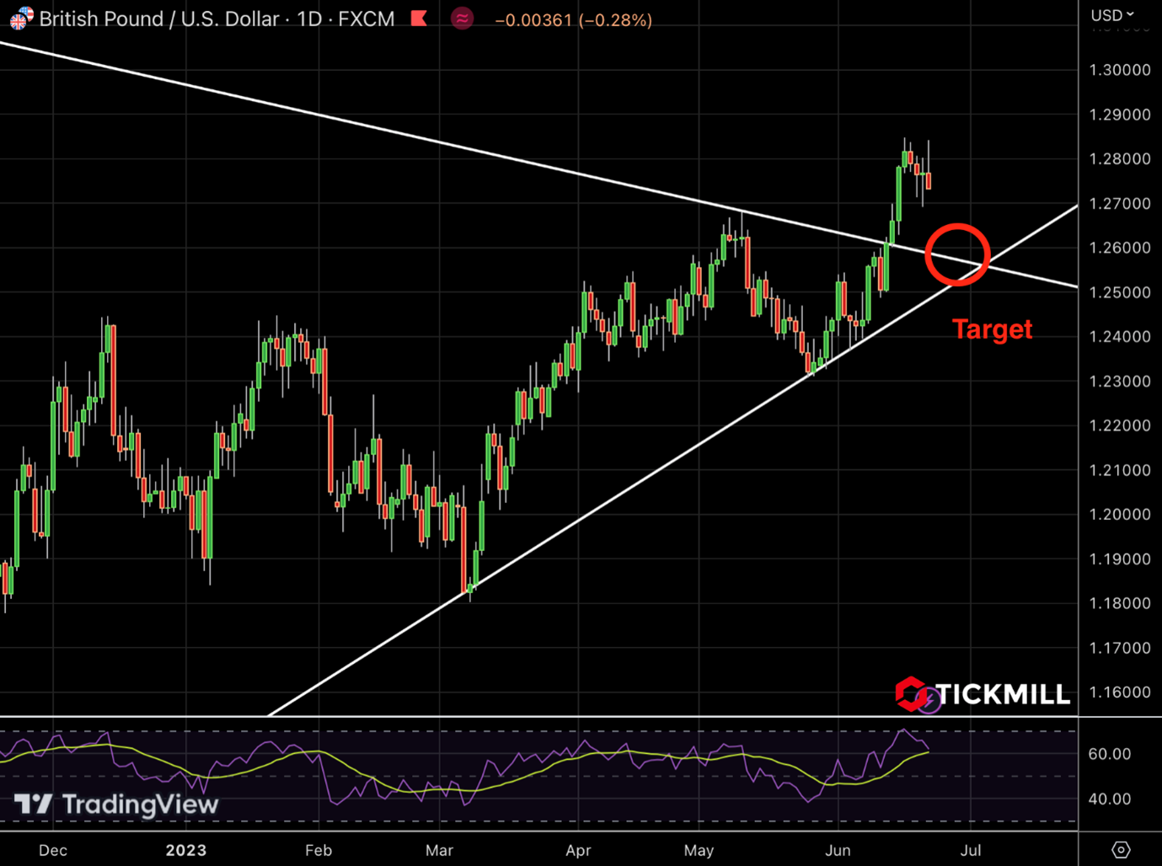Click the May label on time axis
The image size is (1162, 866).
point(699,850)
